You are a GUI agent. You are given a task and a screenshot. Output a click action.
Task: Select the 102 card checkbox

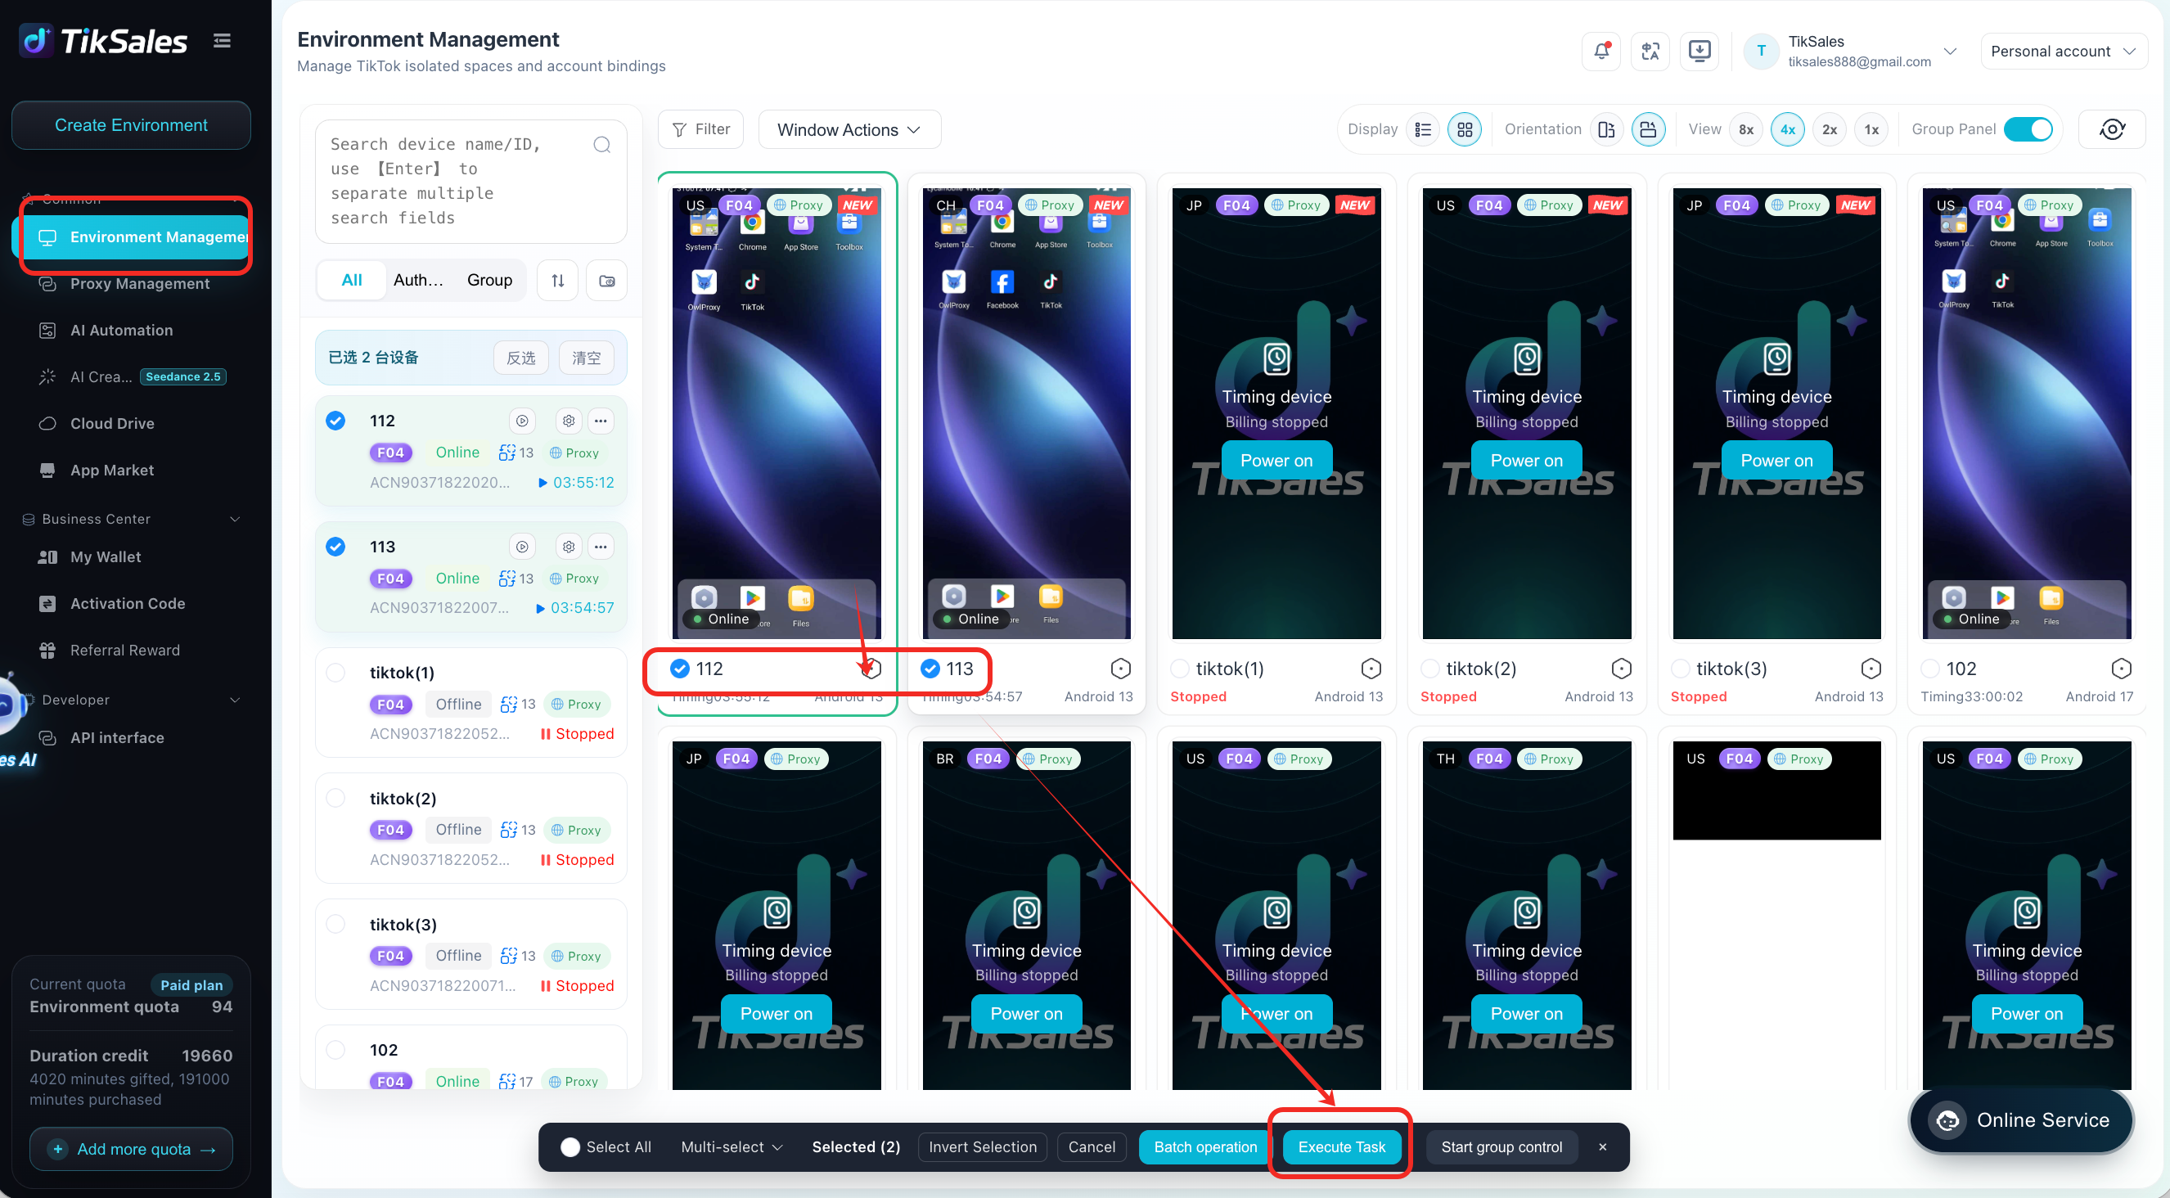pyautogui.click(x=1930, y=668)
